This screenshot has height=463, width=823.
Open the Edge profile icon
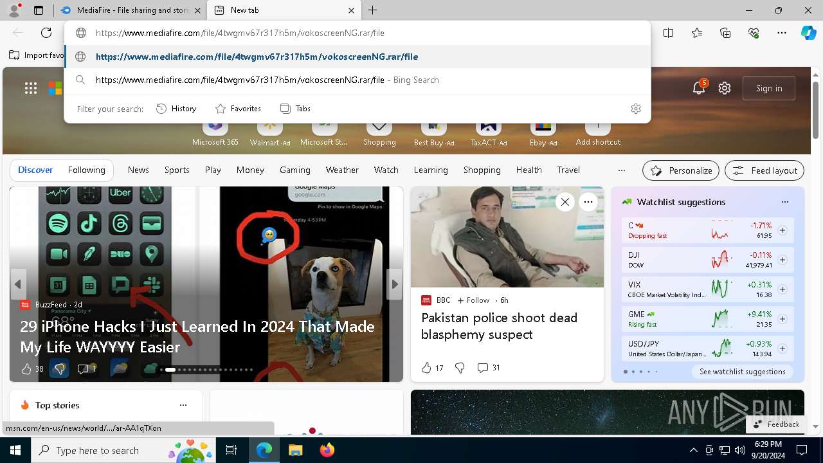point(14,10)
